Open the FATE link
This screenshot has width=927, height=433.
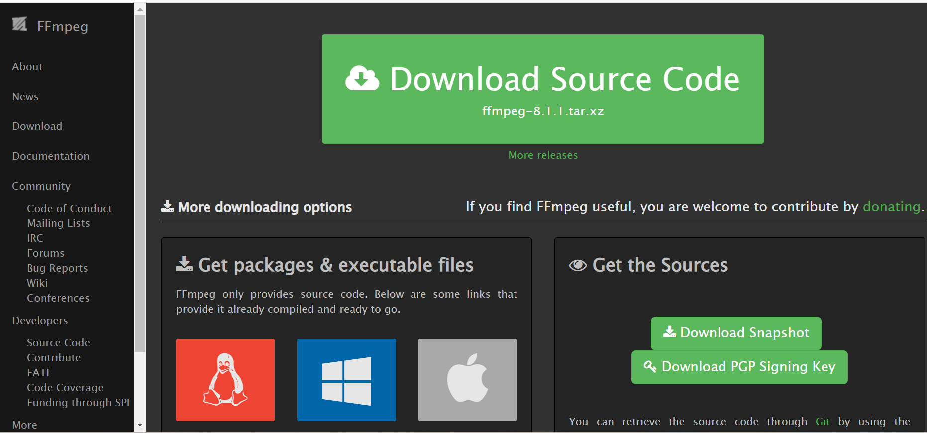click(x=39, y=373)
